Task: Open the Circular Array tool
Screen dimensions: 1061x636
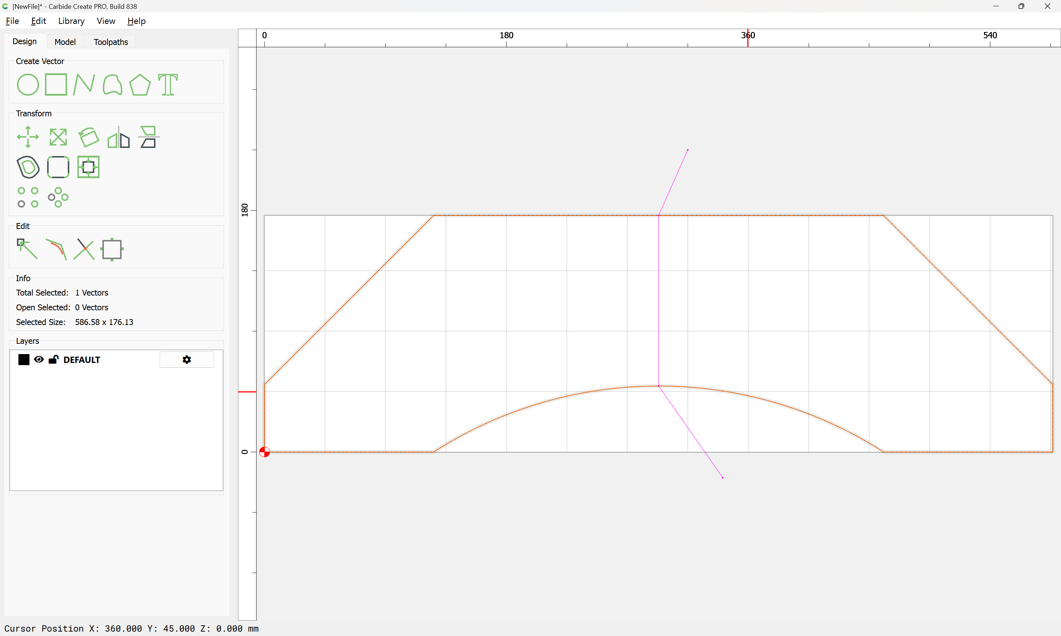Action: tap(58, 197)
